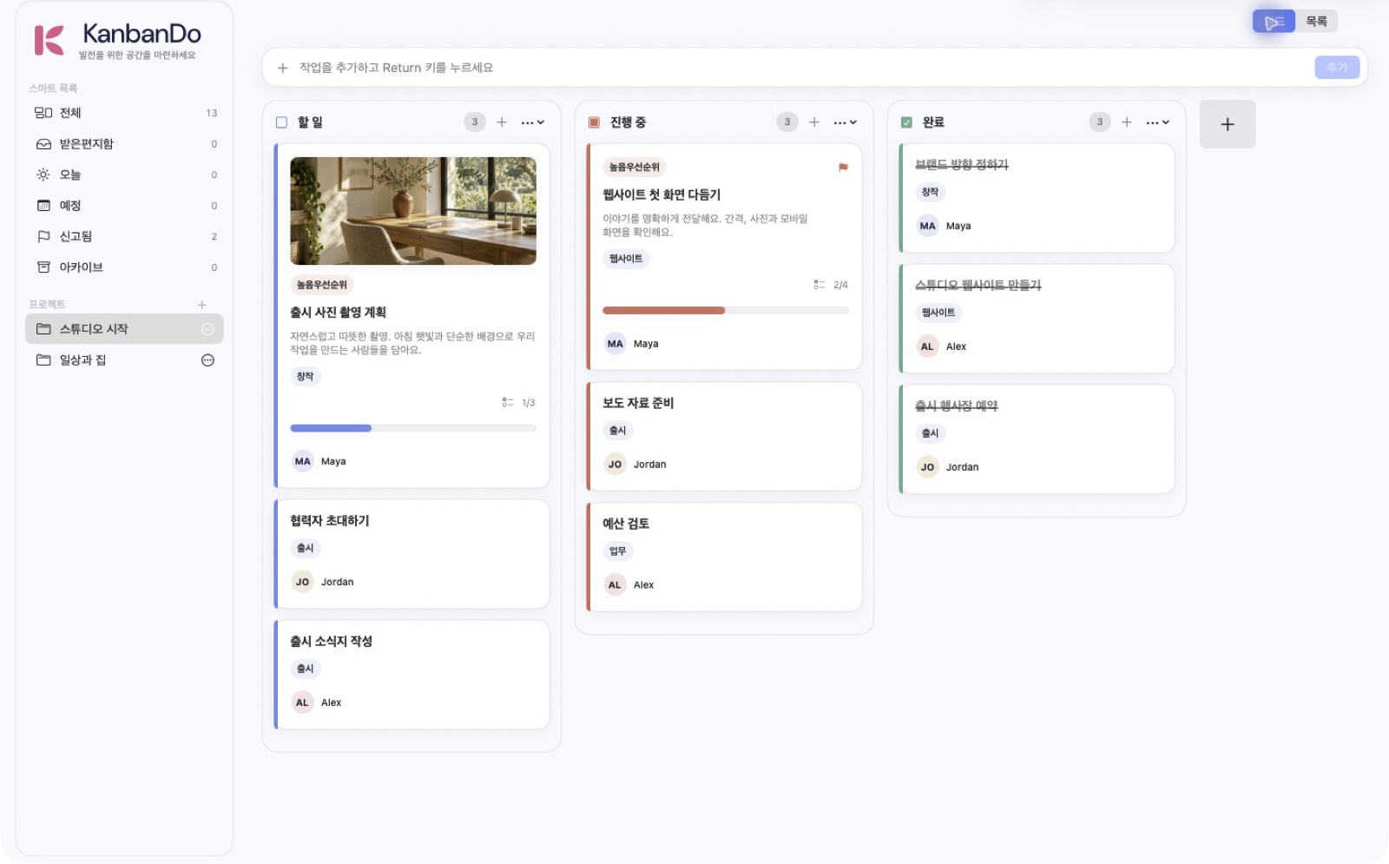Toggle the 진행 중 column status box
1389x864 pixels.
594,122
